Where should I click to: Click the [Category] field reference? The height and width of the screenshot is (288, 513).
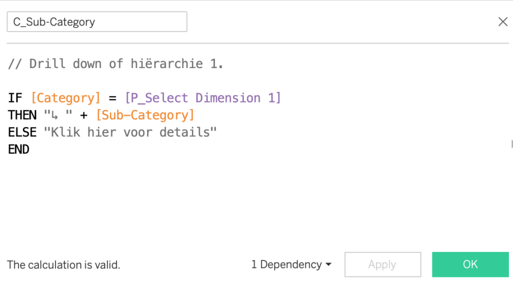click(x=66, y=98)
